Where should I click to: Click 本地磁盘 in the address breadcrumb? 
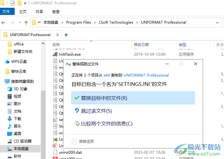51,22
